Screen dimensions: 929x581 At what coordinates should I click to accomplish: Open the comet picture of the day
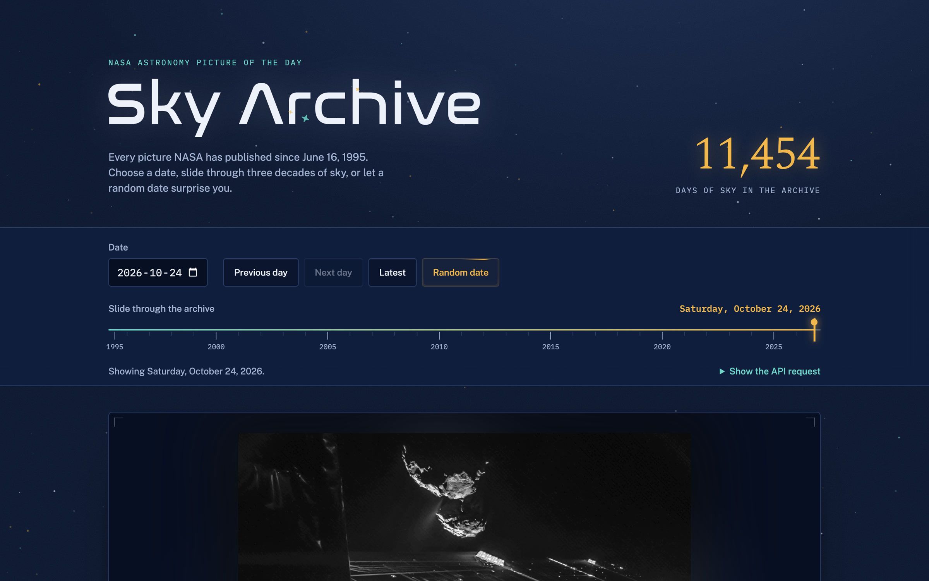click(x=464, y=507)
